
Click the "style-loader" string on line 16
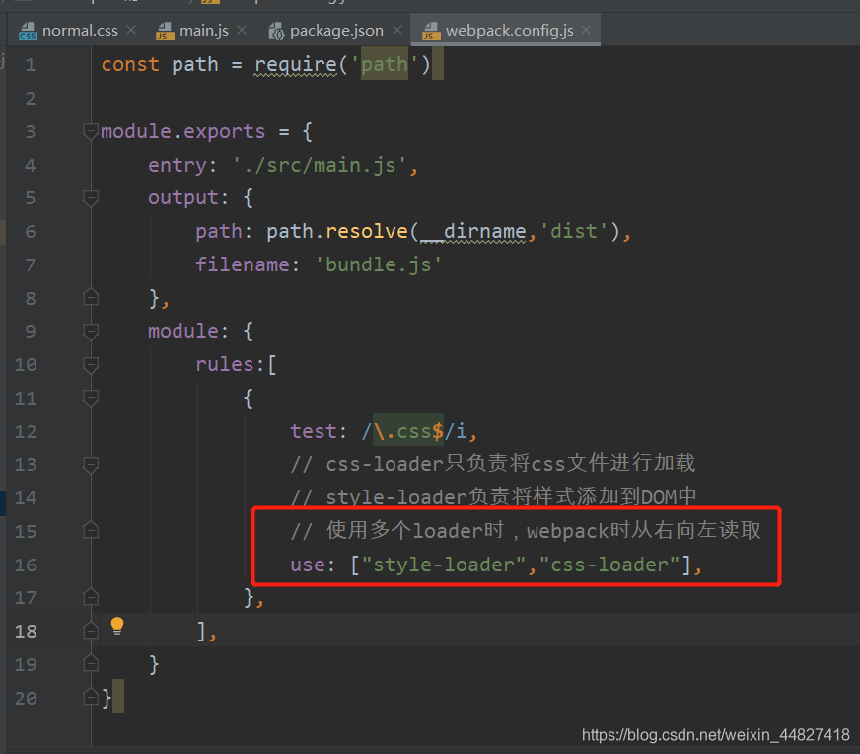444,565
